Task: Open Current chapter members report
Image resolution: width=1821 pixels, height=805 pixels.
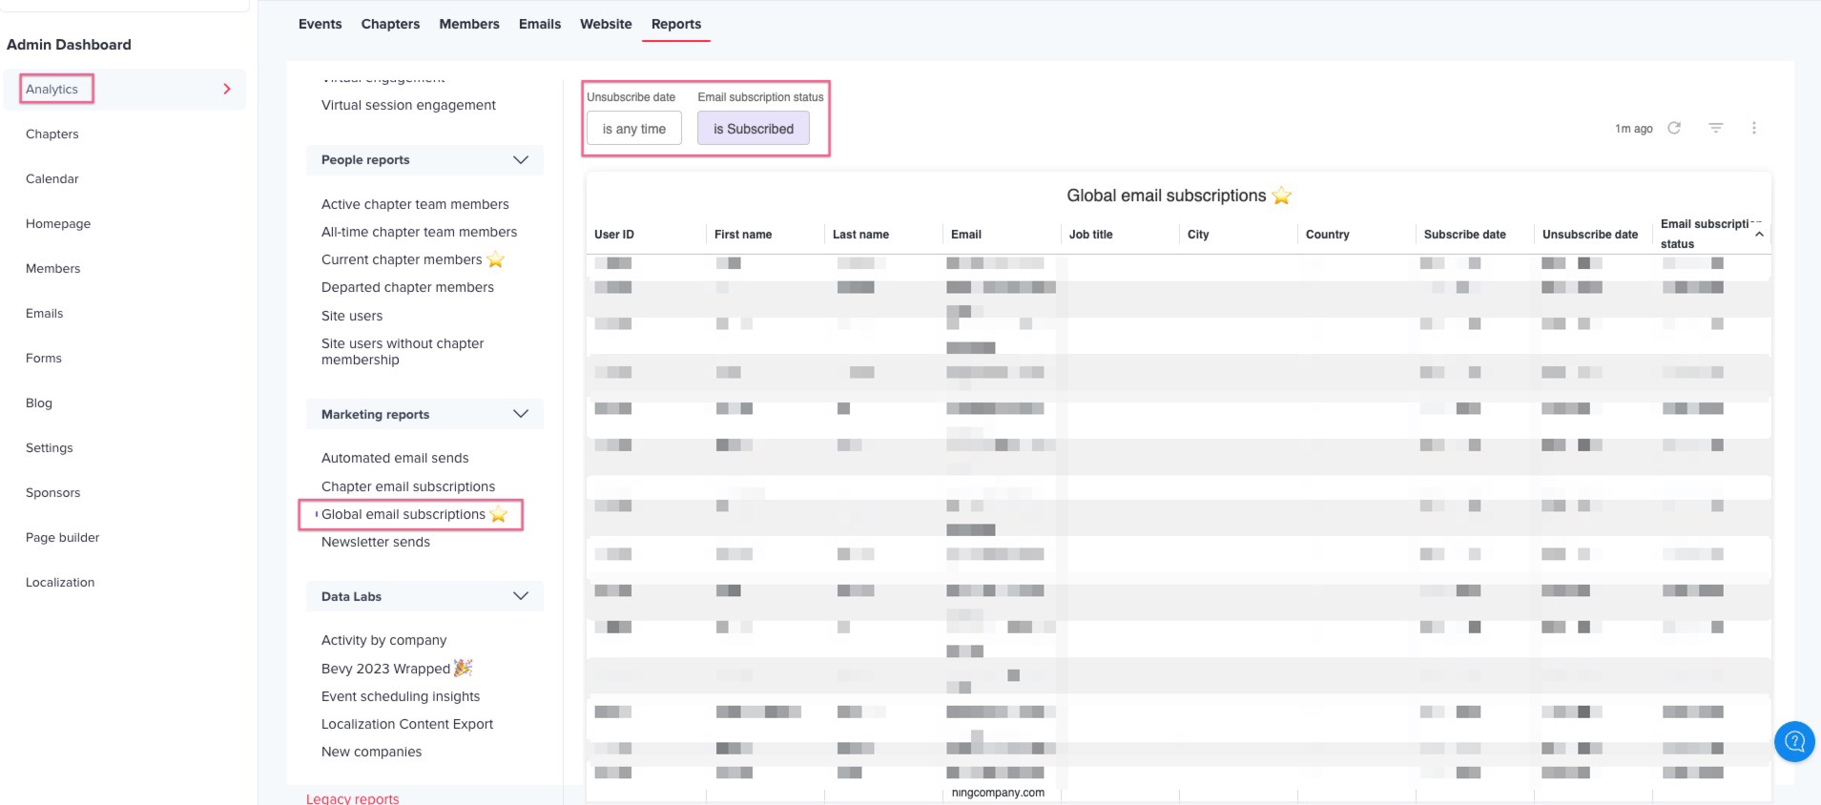Action: click(402, 259)
